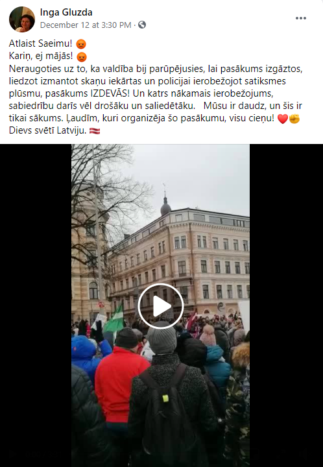Screen dimensions: 323x467
Task: Click the green flag in the video
Action: (114, 319)
